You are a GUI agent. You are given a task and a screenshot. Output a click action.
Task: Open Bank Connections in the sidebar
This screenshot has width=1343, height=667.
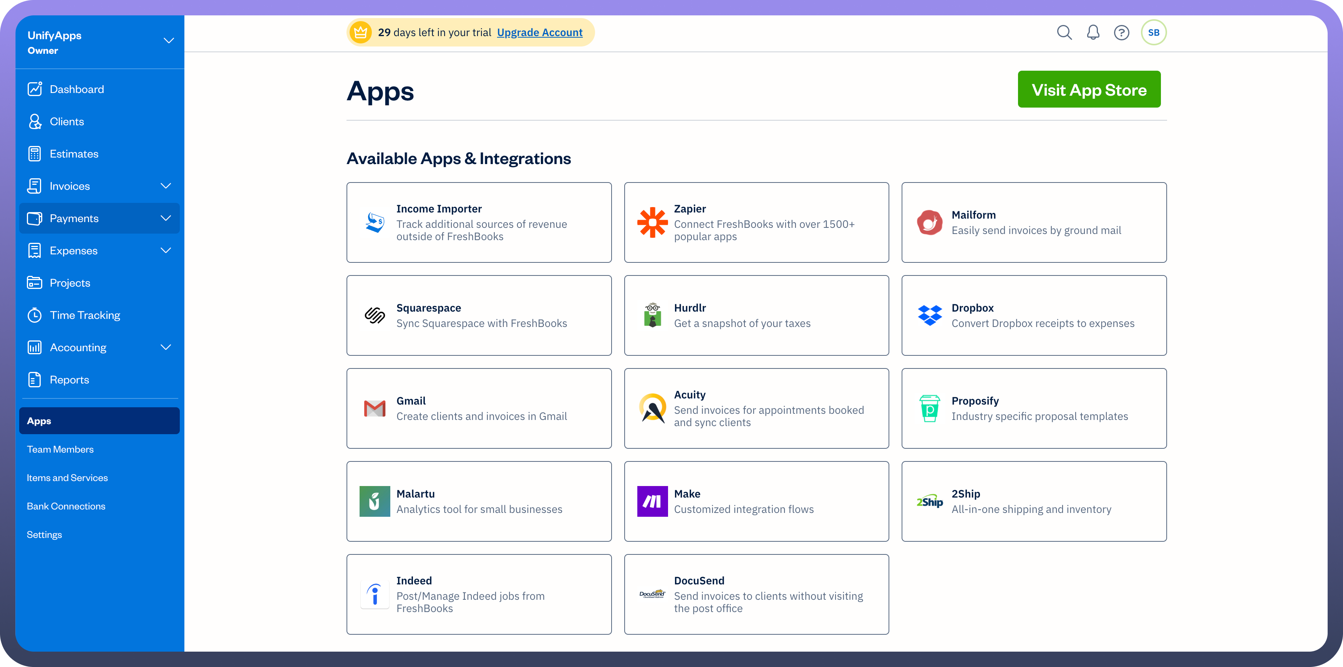point(66,506)
